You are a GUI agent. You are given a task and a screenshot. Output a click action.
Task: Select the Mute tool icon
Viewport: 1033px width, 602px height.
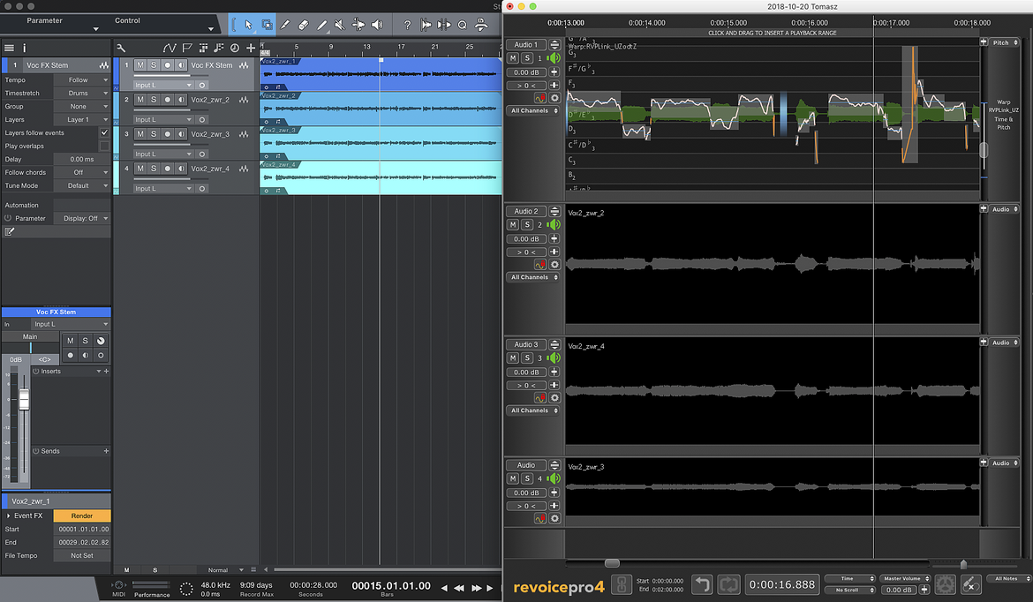[339, 25]
